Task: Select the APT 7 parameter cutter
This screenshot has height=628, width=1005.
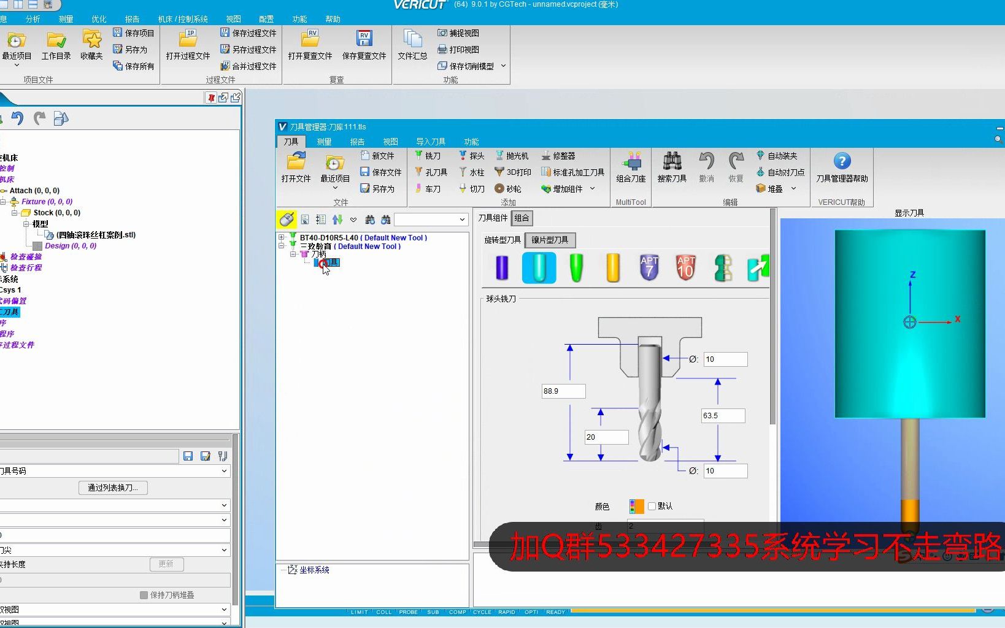Action: click(649, 268)
